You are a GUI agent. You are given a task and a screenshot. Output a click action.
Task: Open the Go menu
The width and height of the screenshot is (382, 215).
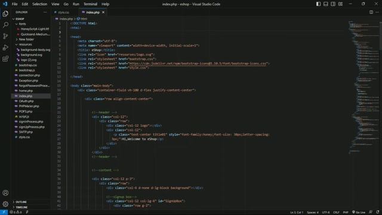66,4
